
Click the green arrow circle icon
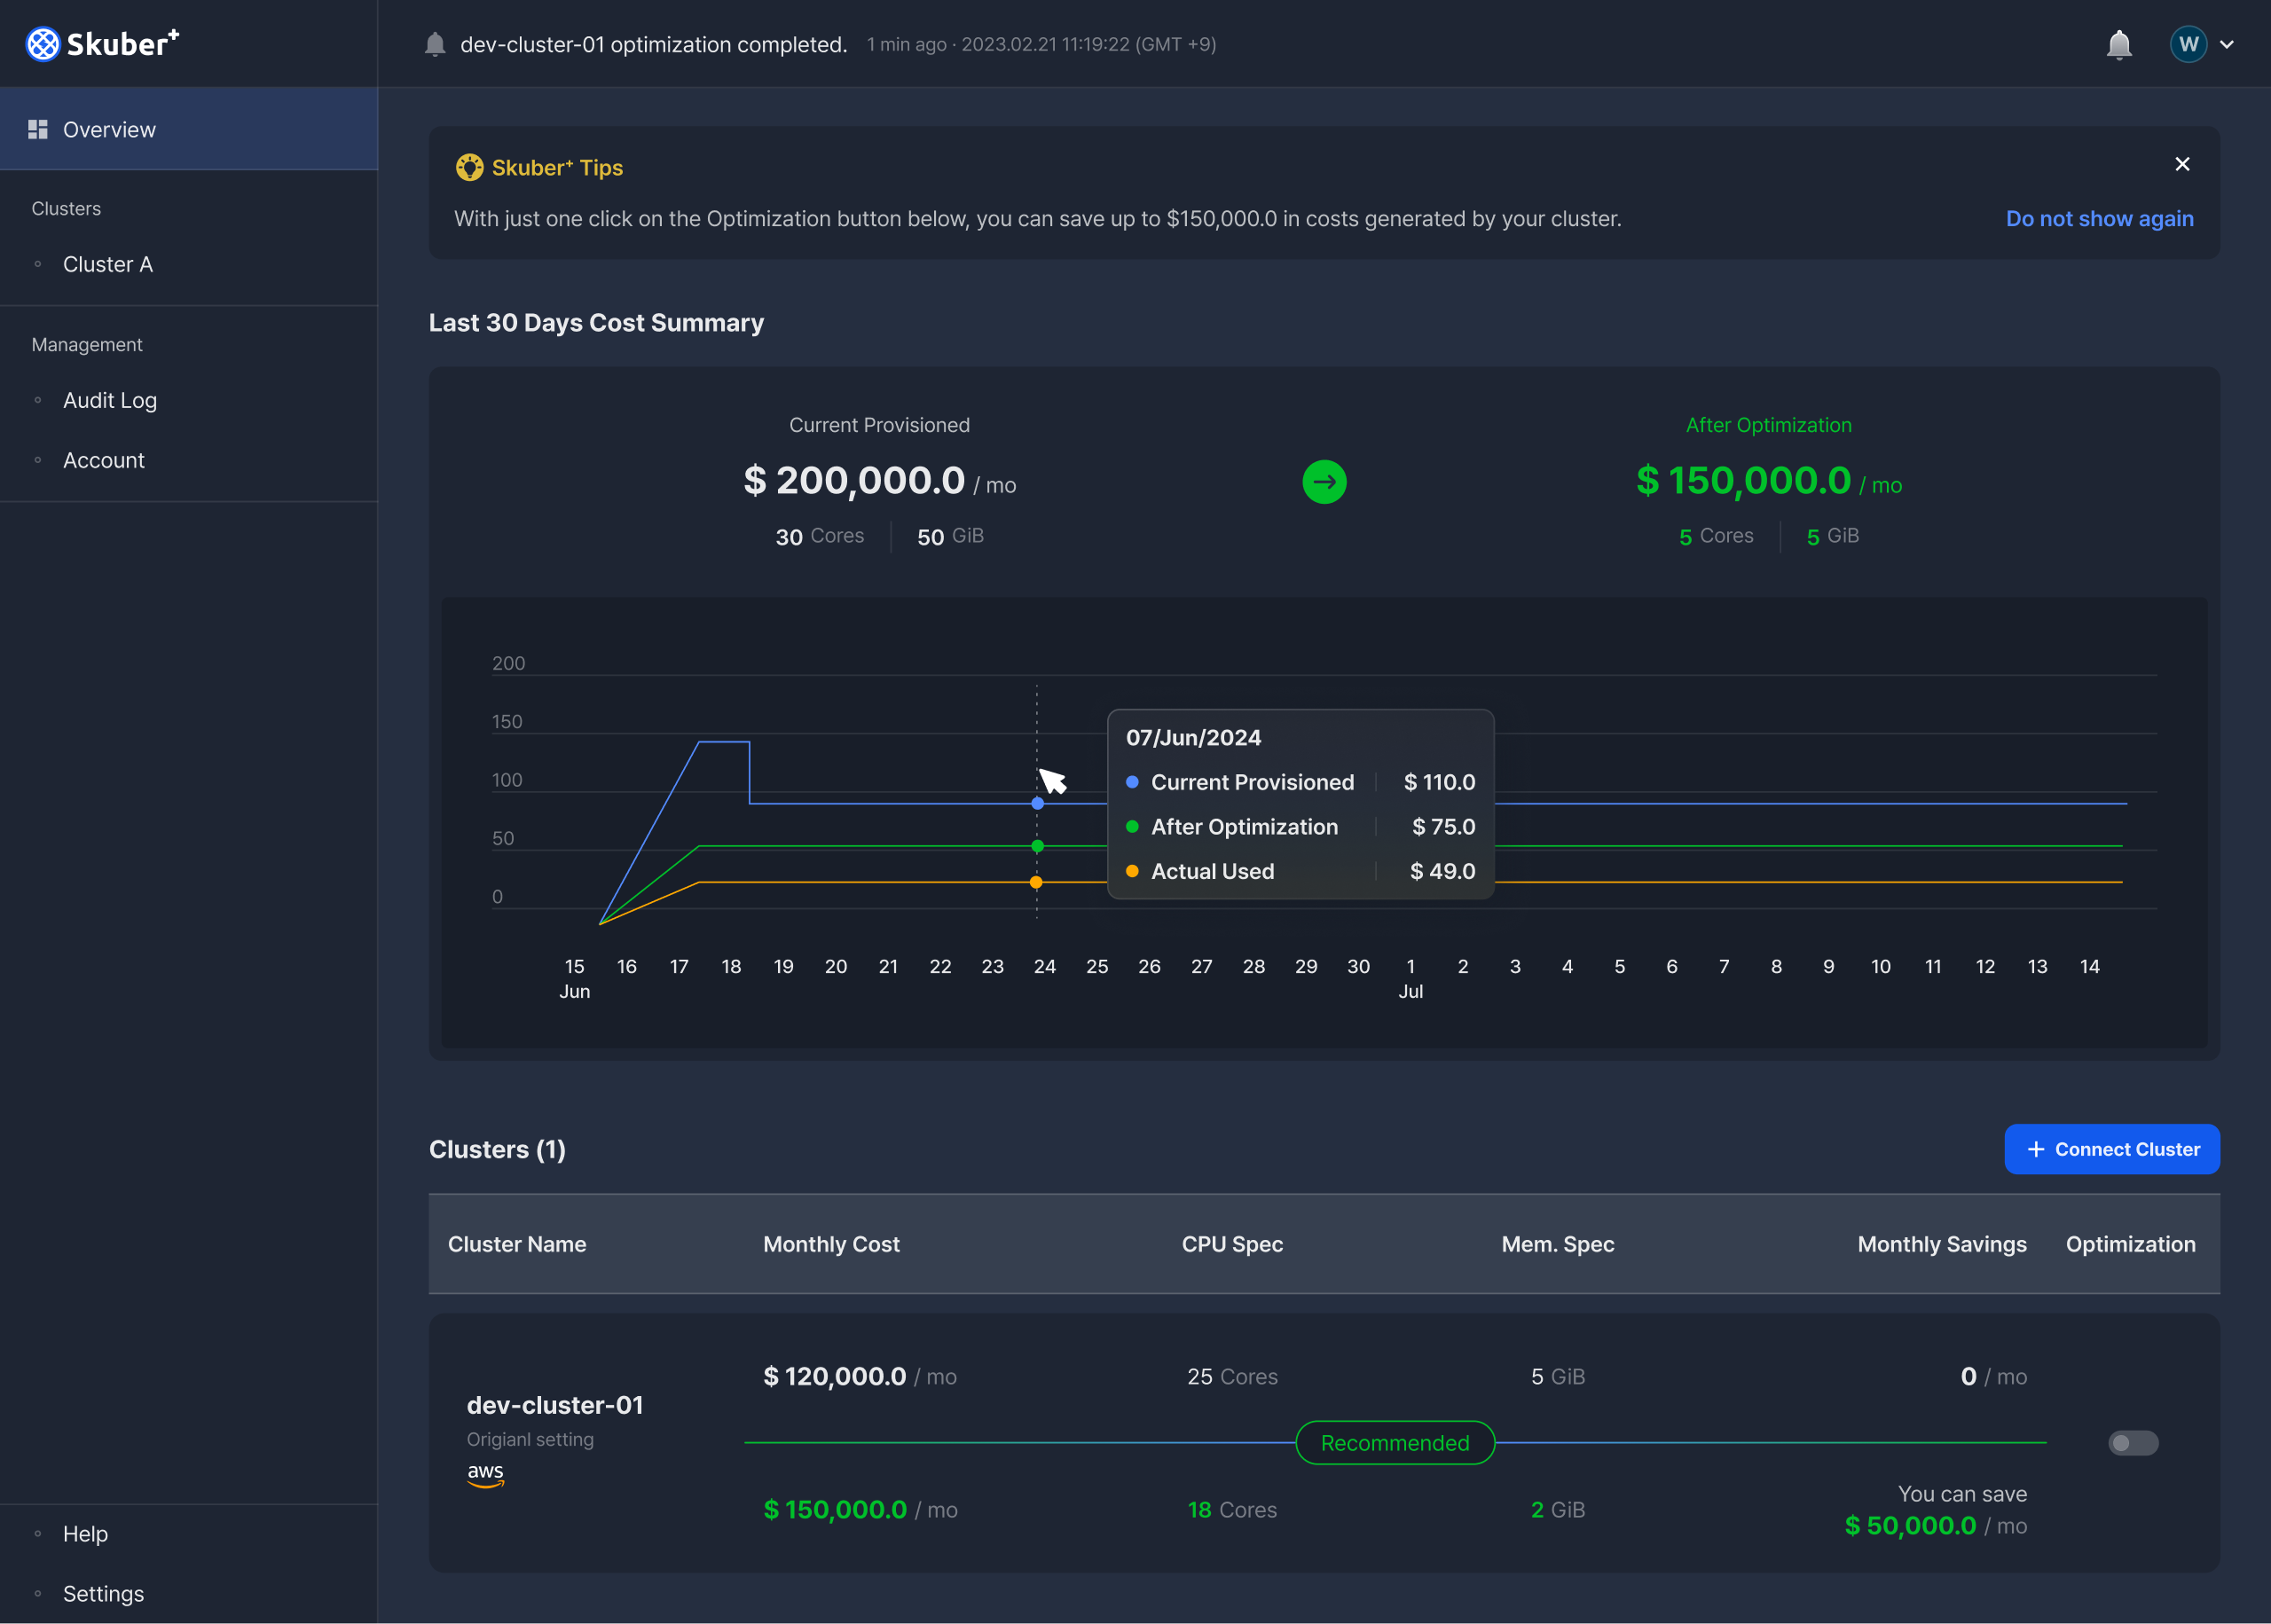coord(1324,482)
